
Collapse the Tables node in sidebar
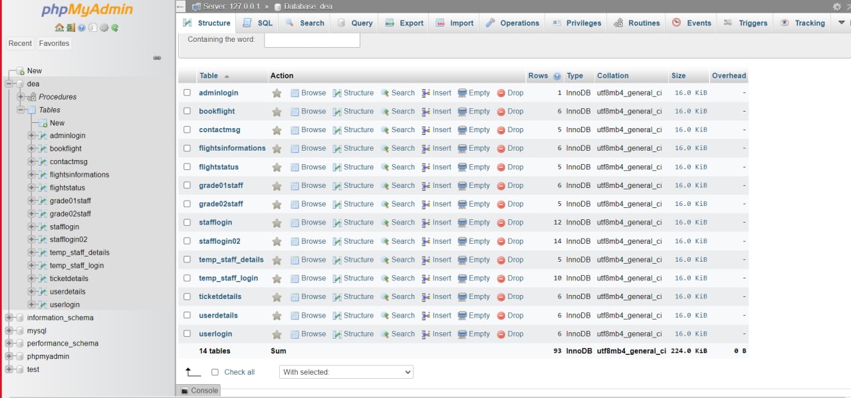pyautogui.click(x=21, y=110)
